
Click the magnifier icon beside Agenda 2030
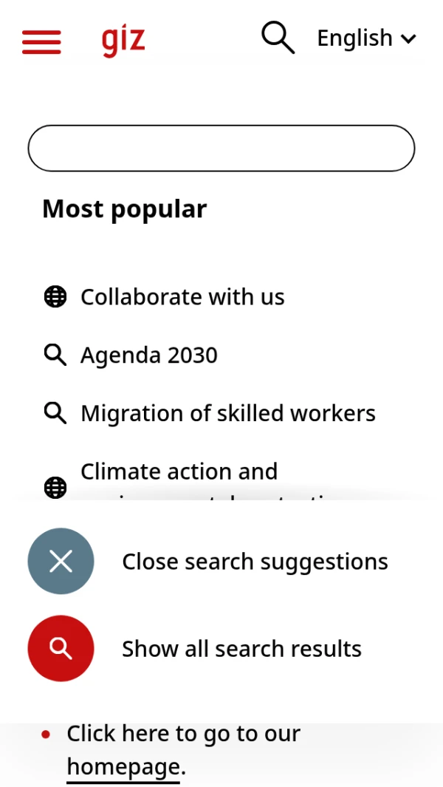click(x=55, y=355)
